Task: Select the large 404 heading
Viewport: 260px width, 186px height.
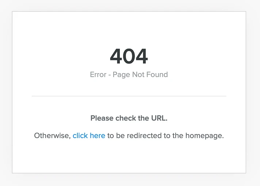Action: click(129, 56)
